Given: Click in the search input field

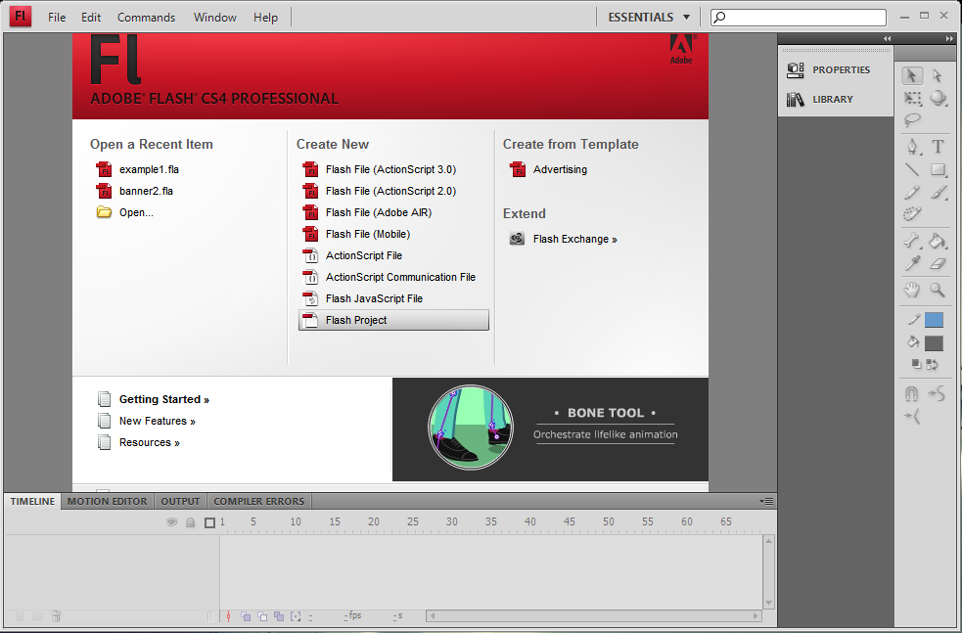Looking at the screenshot, I should (799, 18).
